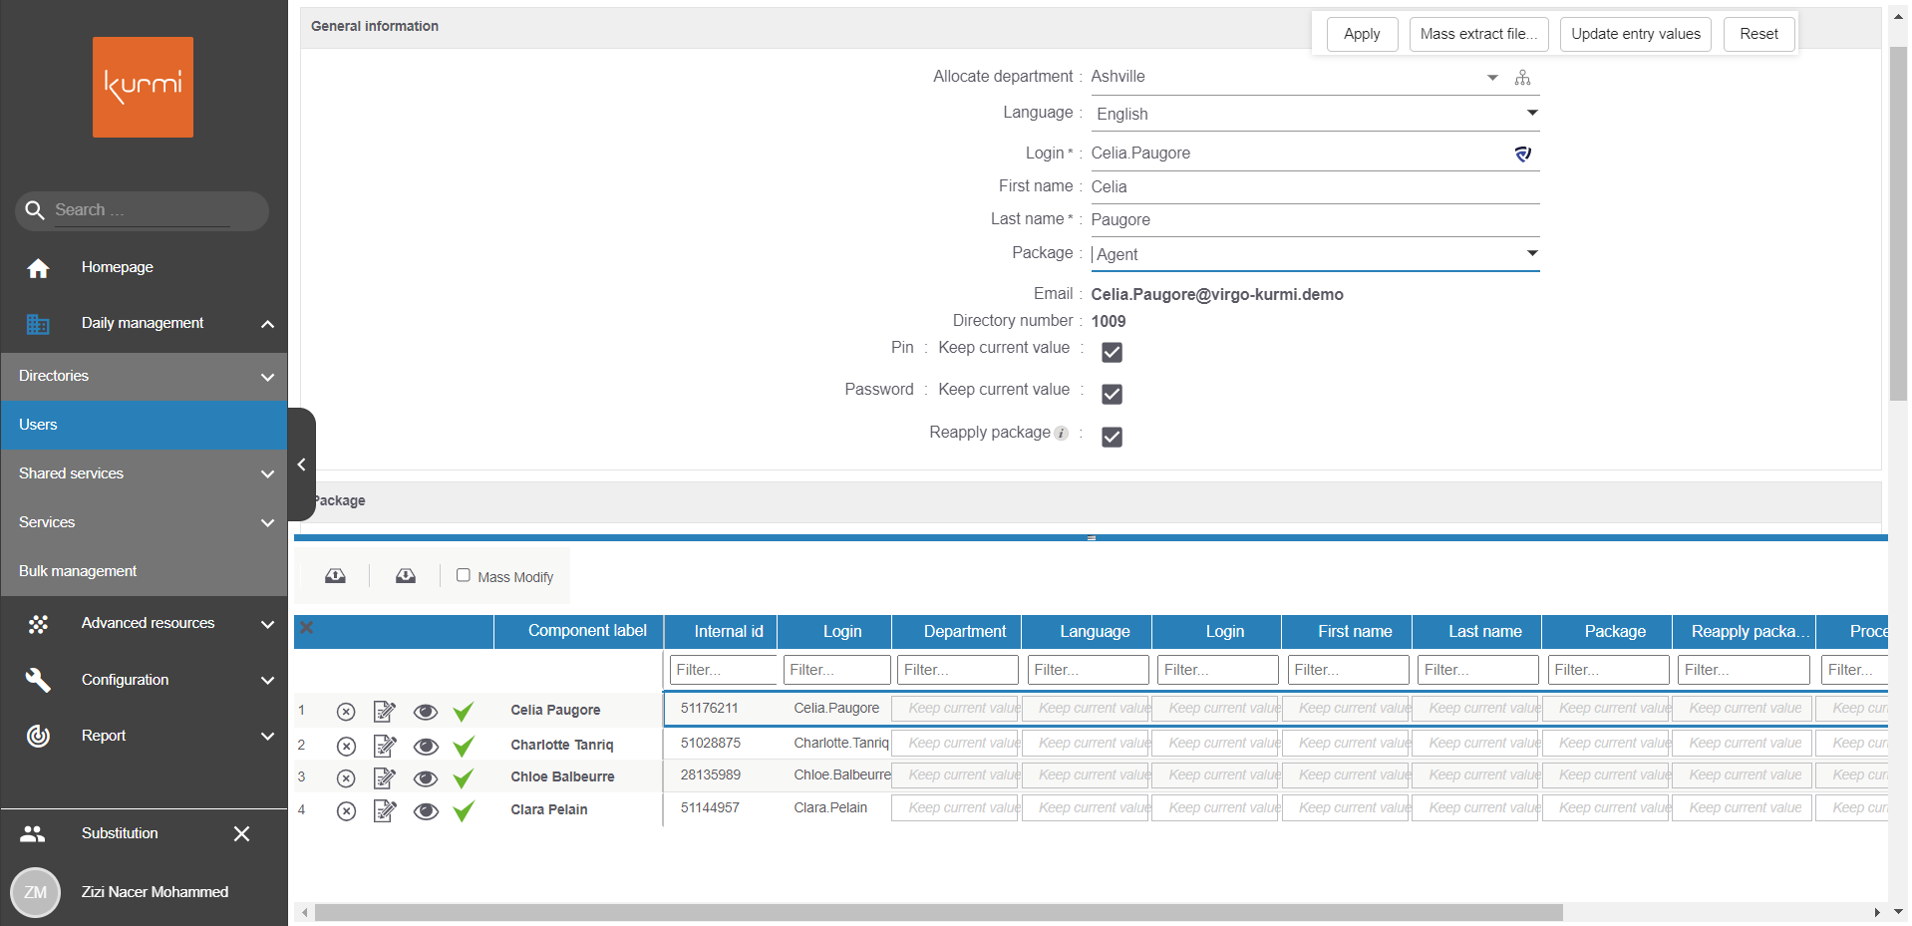
Task: Click the login check icon next to Celia.Paugore
Action: pyautogui.click(x=1522, y=154)
